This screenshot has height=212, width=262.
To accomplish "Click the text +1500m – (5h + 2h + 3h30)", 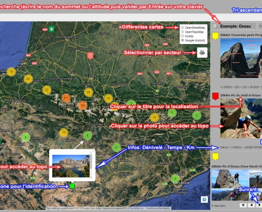I will (240, 87).
